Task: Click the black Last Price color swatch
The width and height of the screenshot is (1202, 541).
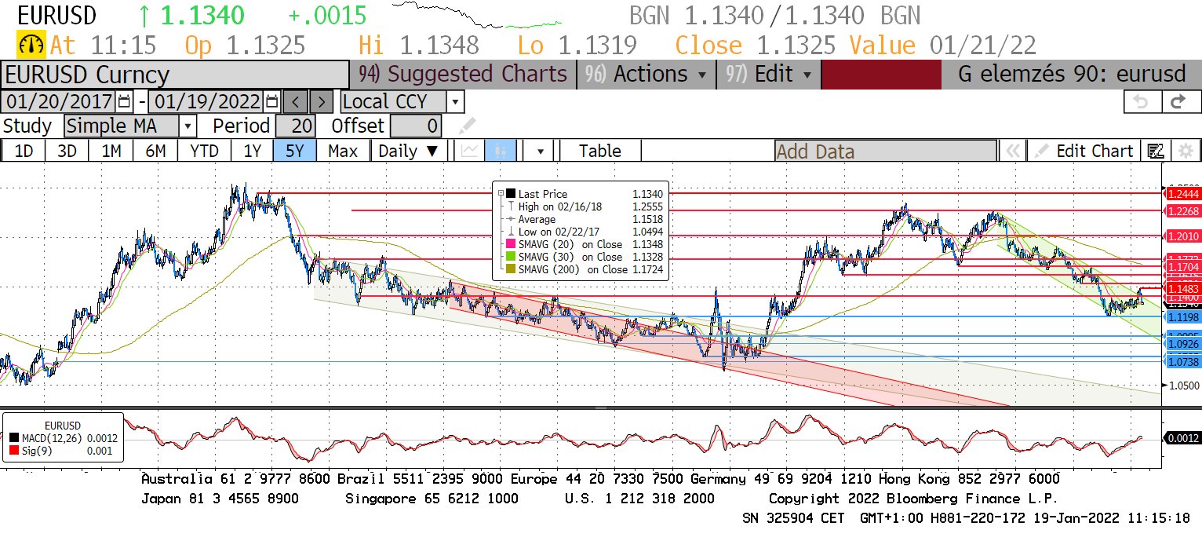Action: tap(511, 194)
